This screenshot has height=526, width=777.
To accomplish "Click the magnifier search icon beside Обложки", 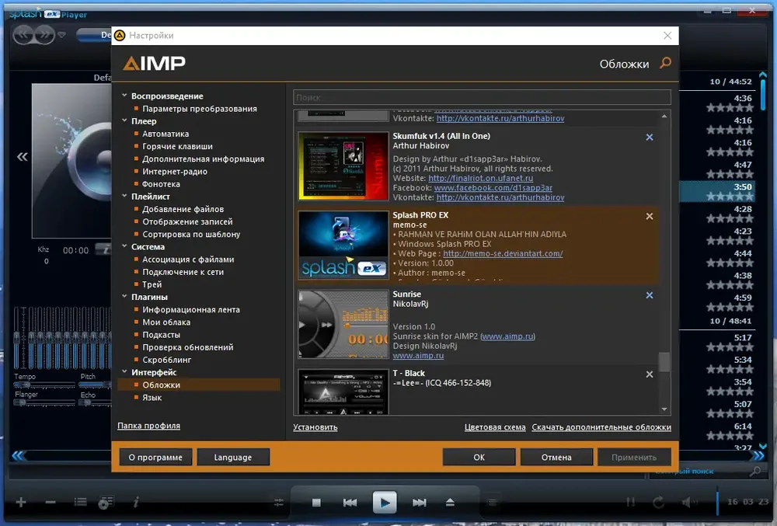I will click(x=666, y=63).
